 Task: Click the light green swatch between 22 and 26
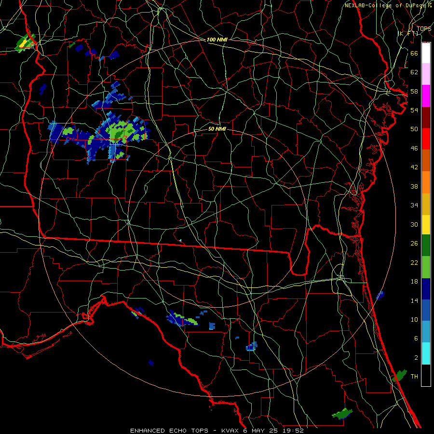tap(426, 267)
